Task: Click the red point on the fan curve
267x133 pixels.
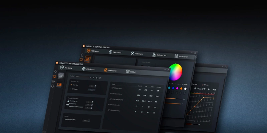Action: click(195, 106)
